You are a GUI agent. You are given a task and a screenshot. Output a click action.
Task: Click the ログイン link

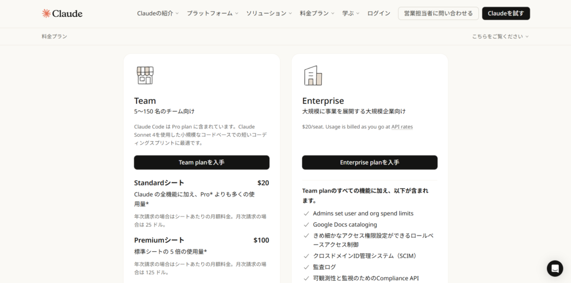379,13
